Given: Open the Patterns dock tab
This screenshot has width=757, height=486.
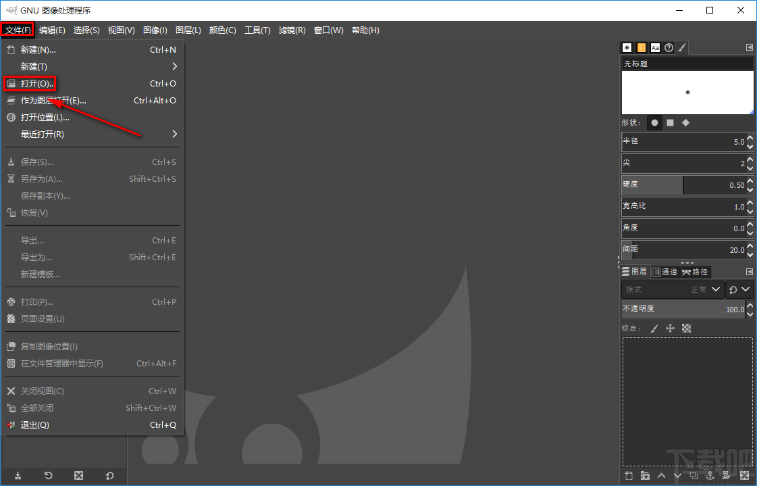Looking at the screenshot, I should click(x=641, y=47).
